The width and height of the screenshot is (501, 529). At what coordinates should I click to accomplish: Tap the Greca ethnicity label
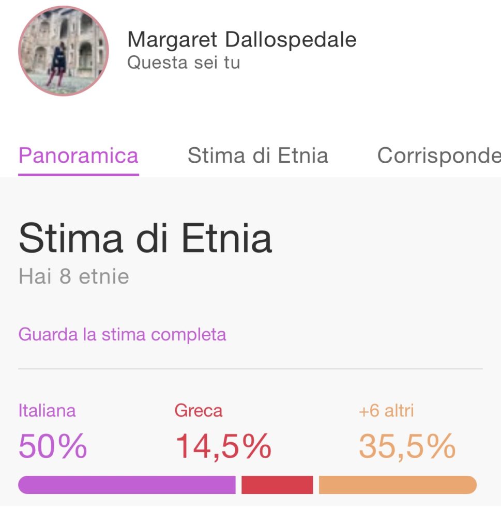[x=199, y=411]
